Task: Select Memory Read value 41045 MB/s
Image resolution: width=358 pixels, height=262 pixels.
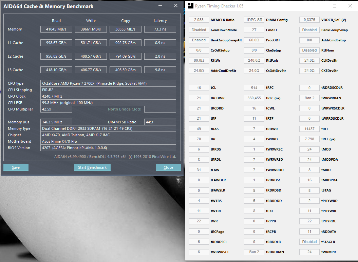Action: coord(56,29)
